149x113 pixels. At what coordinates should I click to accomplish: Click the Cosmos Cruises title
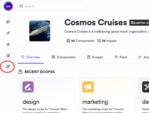(96, 23)
